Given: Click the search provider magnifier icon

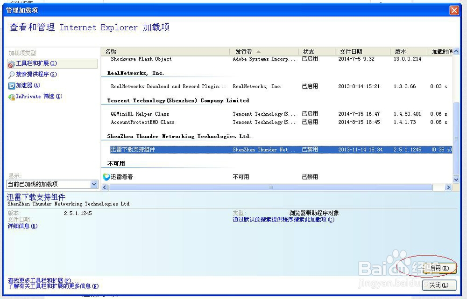Looking at the screenshot, I should (x=11, y=75).
